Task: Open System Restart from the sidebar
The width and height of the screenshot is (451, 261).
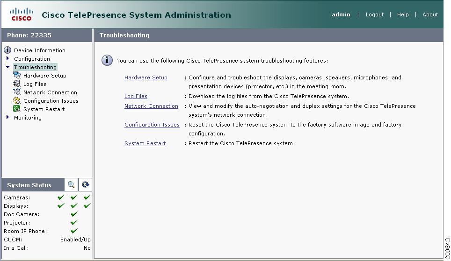Action: coord(44,109)
